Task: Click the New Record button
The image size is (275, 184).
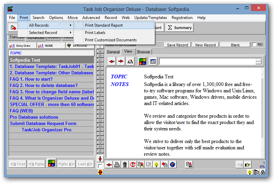Action: pos(205,45)
